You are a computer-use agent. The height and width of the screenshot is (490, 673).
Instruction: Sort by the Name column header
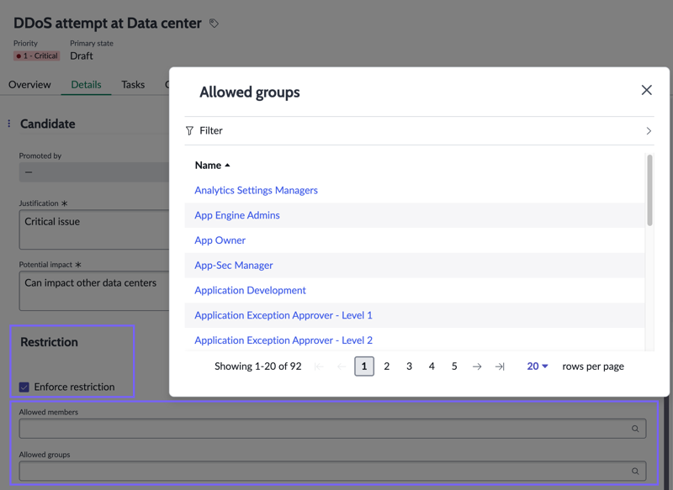pyautogui.click(x=213, y=165)
